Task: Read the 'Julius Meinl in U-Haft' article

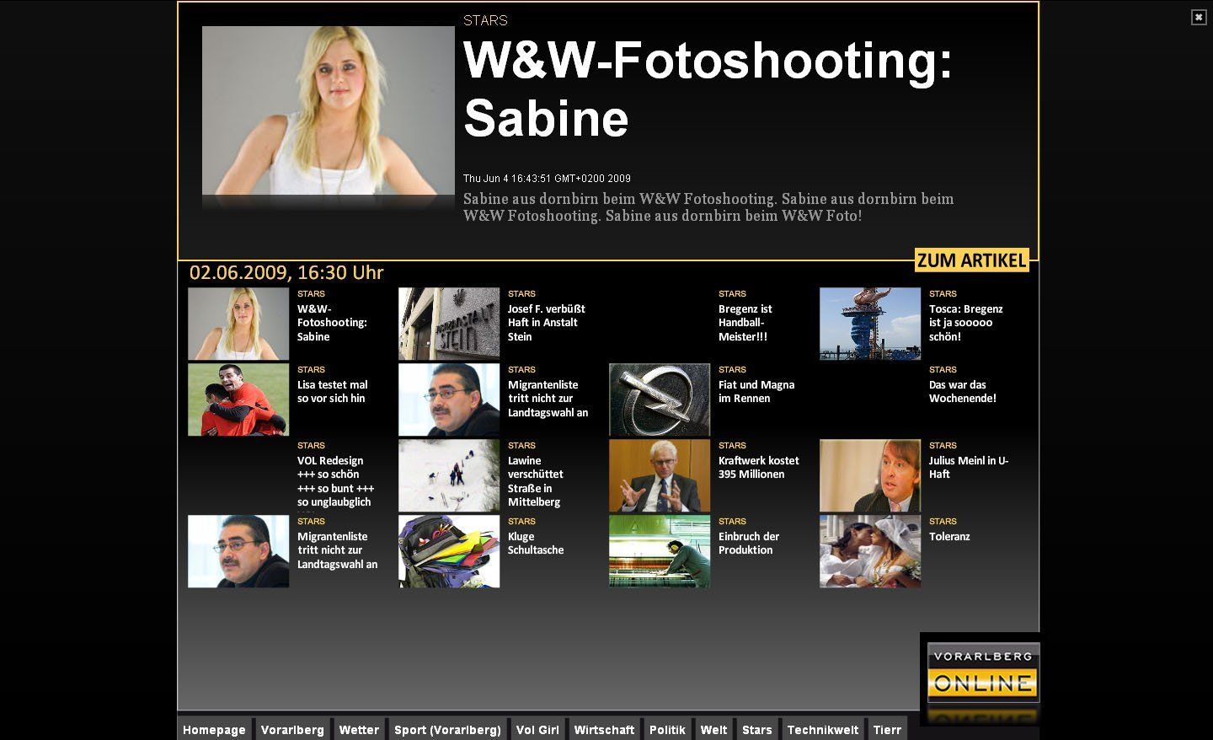Action: 968,468
